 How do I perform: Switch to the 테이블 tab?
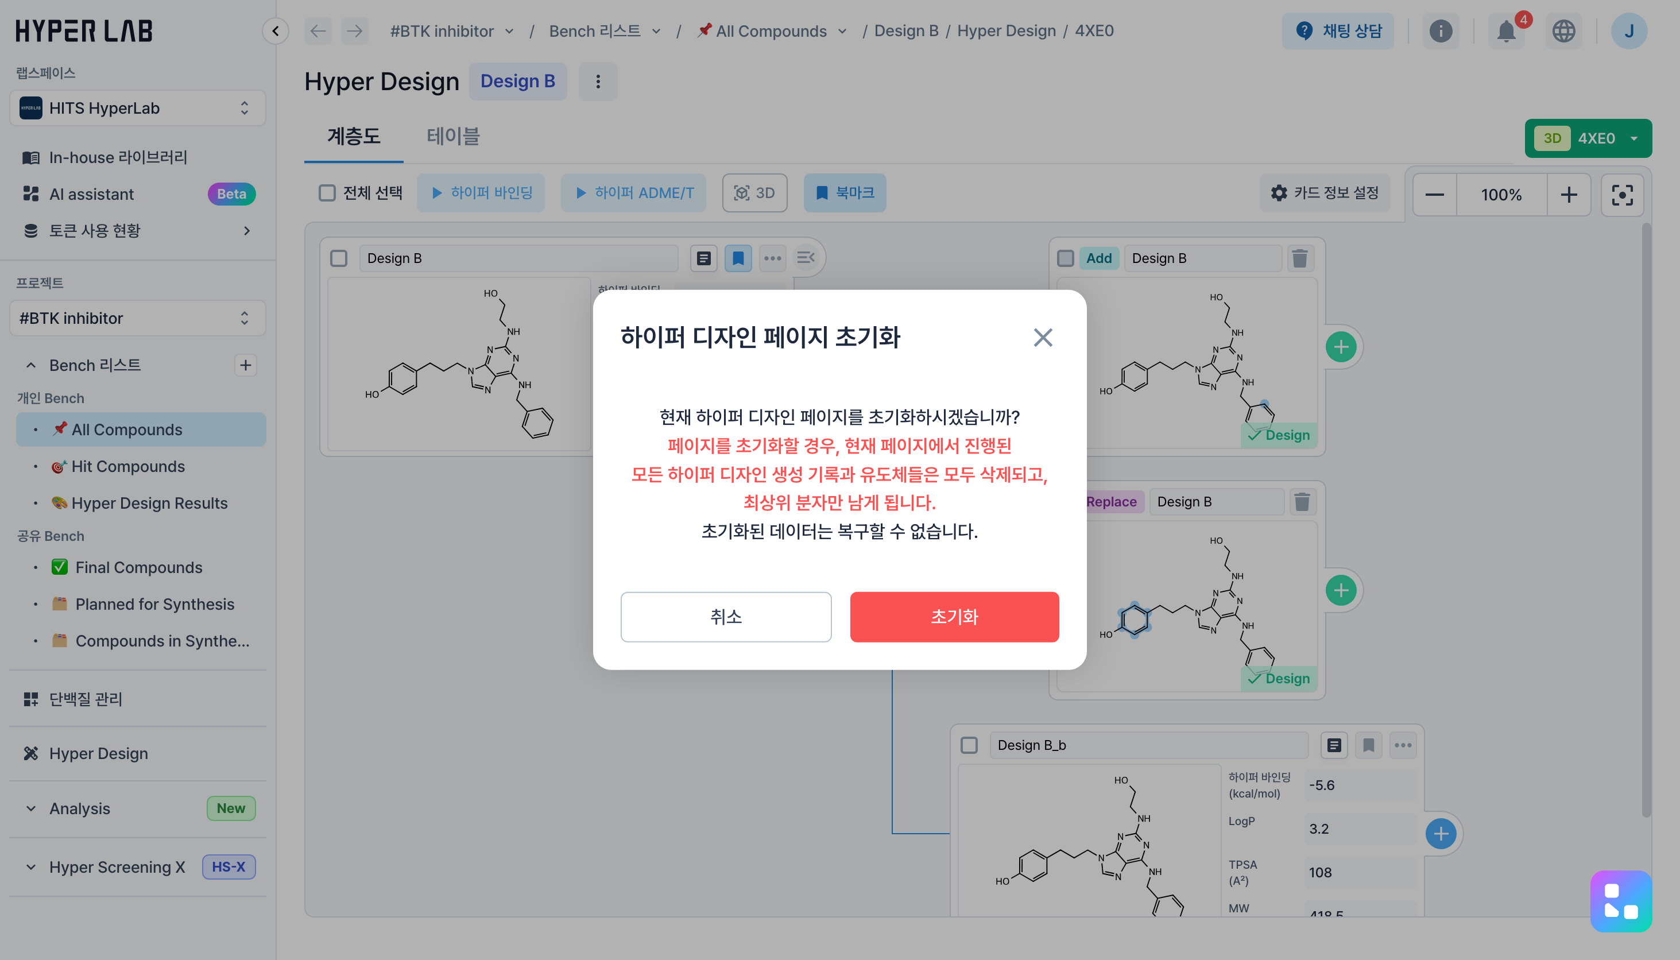(453, 136)
